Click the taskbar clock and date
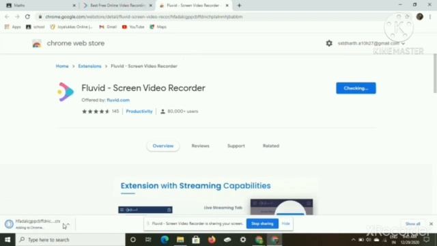The image size is (437, 246). [x=410, y=240]
